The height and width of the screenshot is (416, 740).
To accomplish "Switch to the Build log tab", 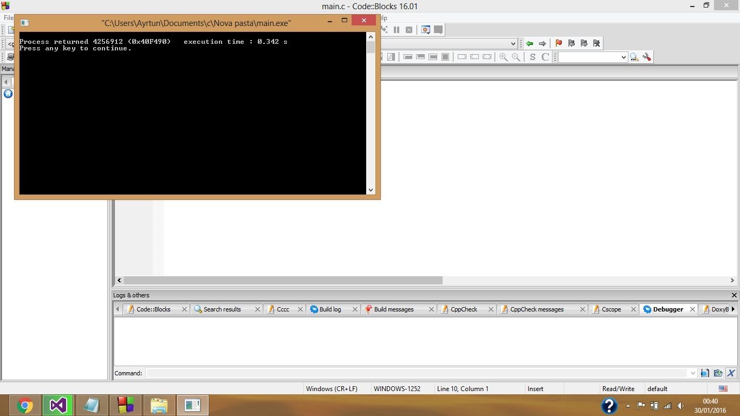I will (330, 309).
